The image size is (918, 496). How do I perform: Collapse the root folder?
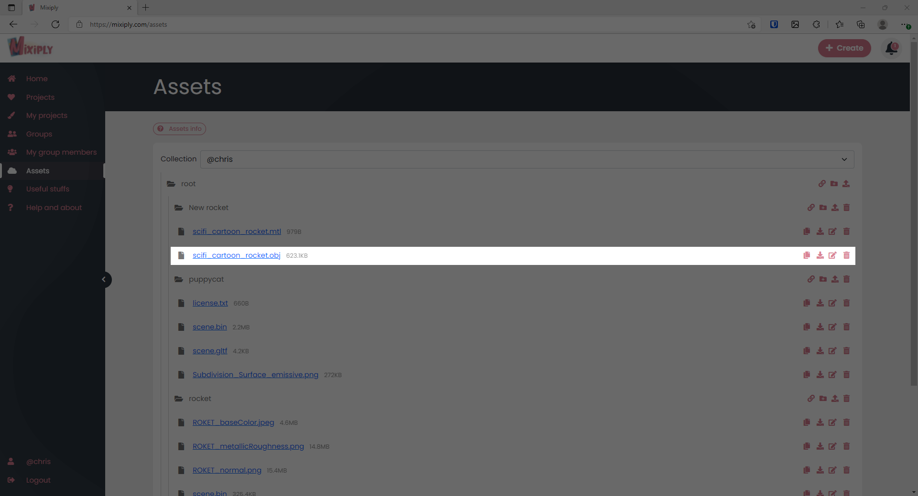[171, 184]
